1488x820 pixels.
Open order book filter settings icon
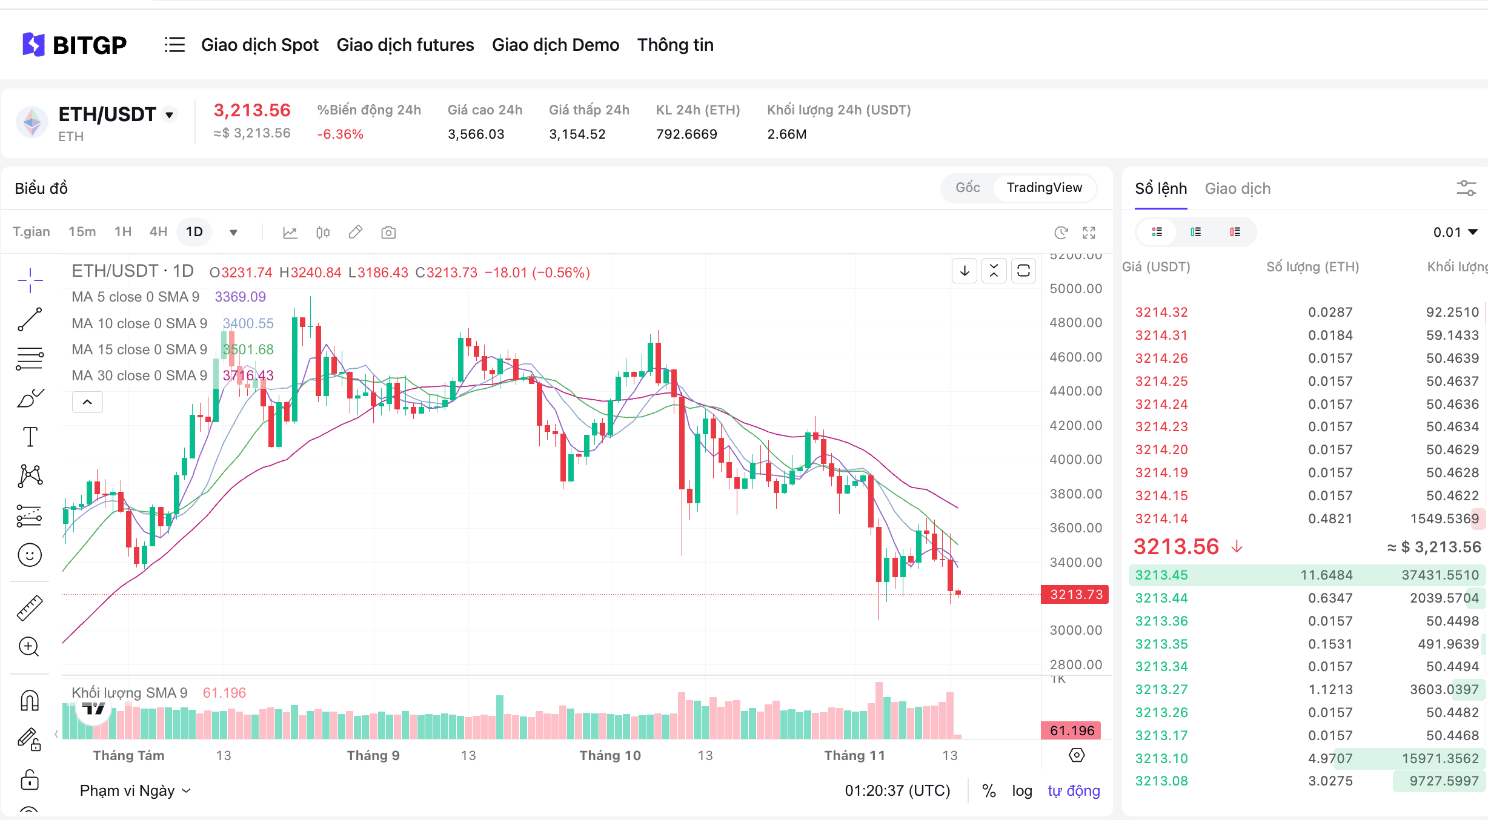1466,188
